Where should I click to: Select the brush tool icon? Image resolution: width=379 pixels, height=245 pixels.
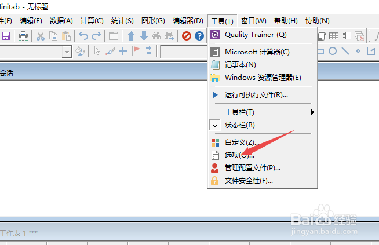pyautogui.click(x=110, y=51)
